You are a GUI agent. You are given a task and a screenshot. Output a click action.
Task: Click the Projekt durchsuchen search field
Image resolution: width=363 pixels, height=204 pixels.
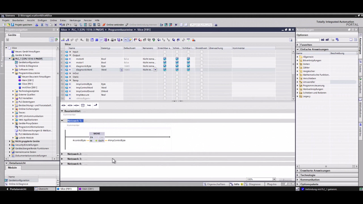click(201, 25)
